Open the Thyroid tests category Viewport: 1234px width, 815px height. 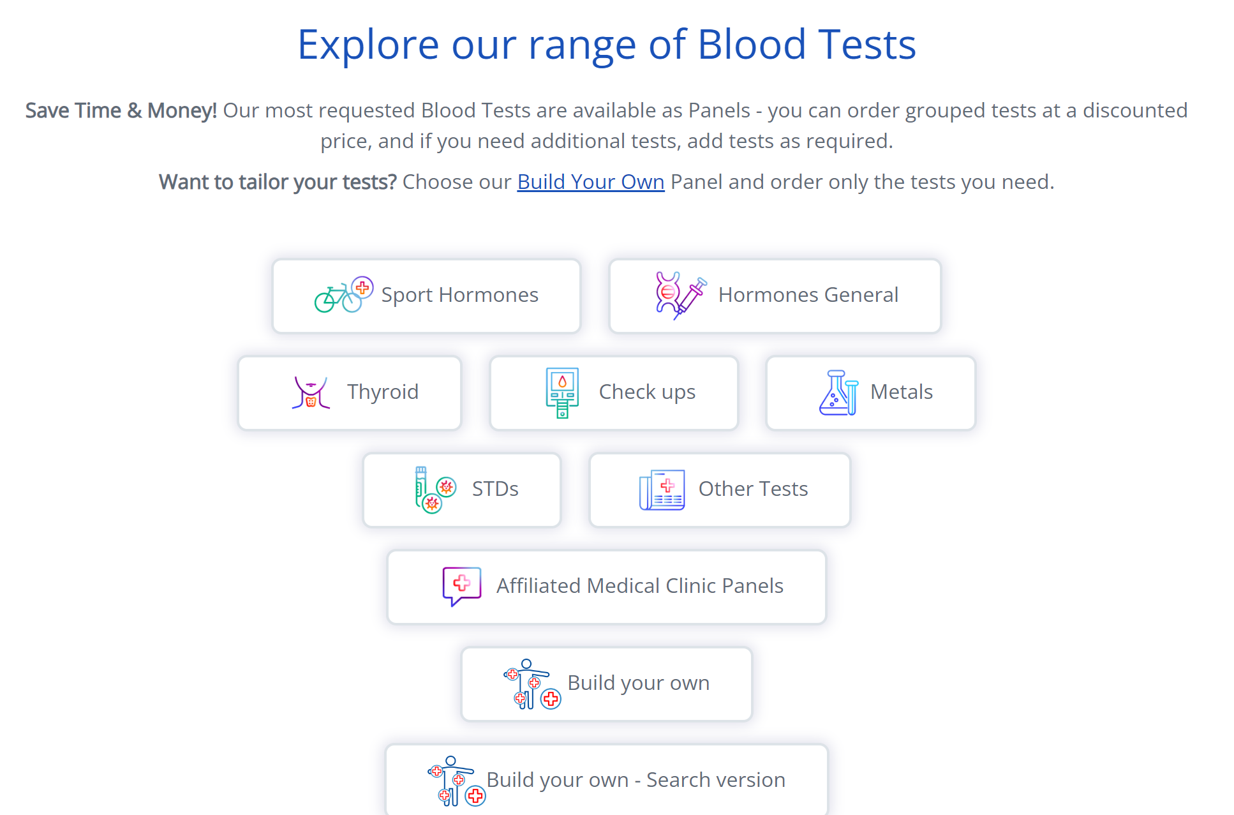pyautogui.click(x=350, y=393)
